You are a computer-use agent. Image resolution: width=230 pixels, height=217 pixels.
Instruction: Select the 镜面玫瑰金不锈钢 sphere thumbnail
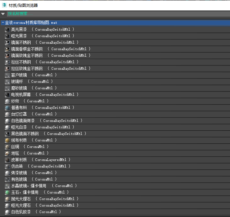[x=7, y=56]
